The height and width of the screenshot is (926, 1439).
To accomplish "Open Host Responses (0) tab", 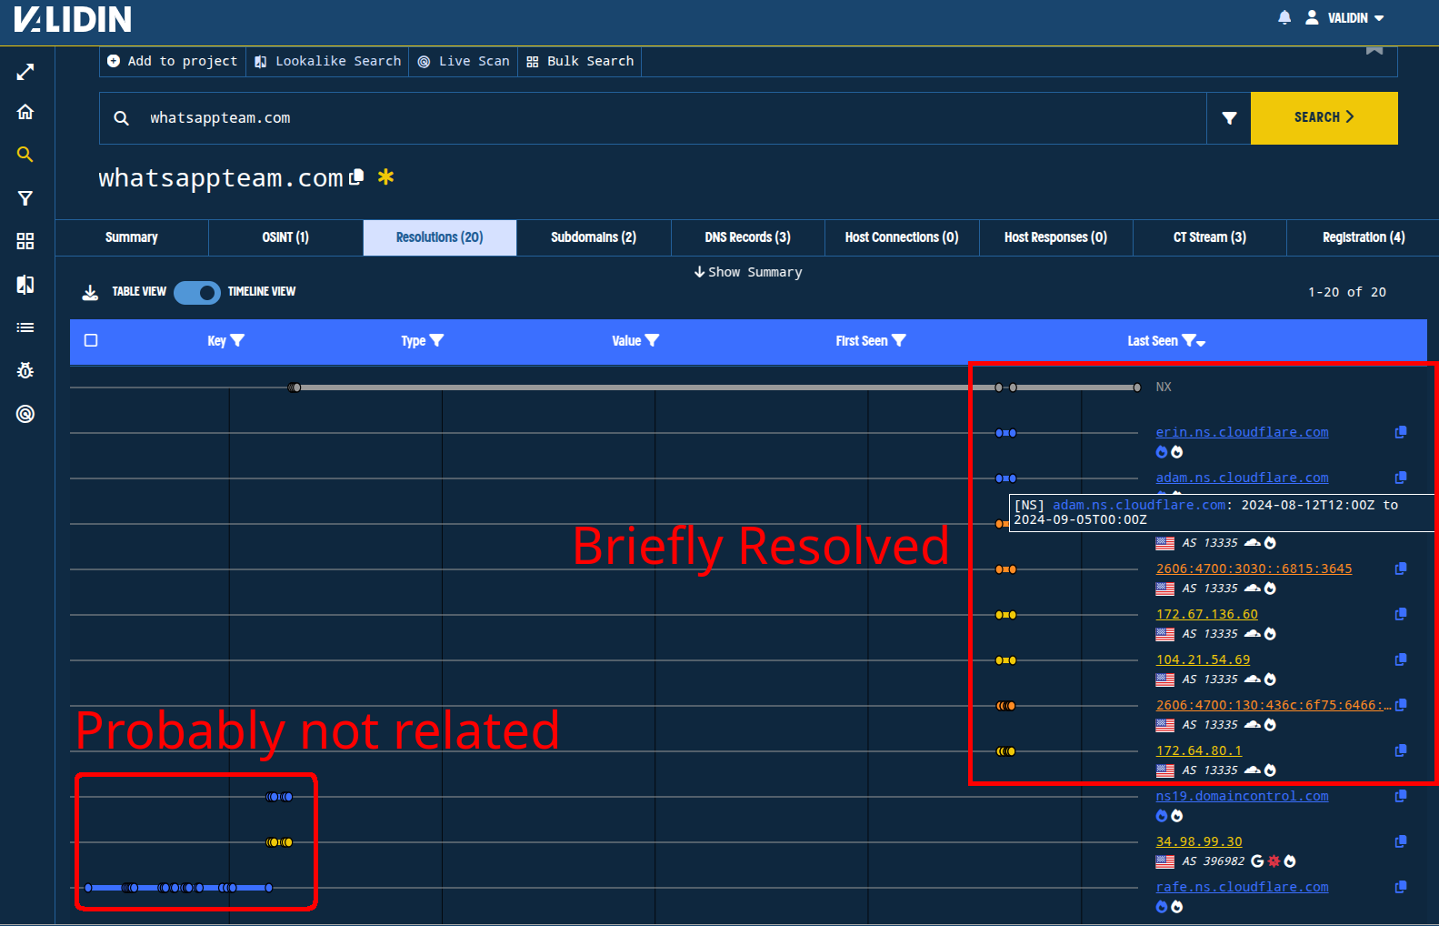I will [1055, 237].
